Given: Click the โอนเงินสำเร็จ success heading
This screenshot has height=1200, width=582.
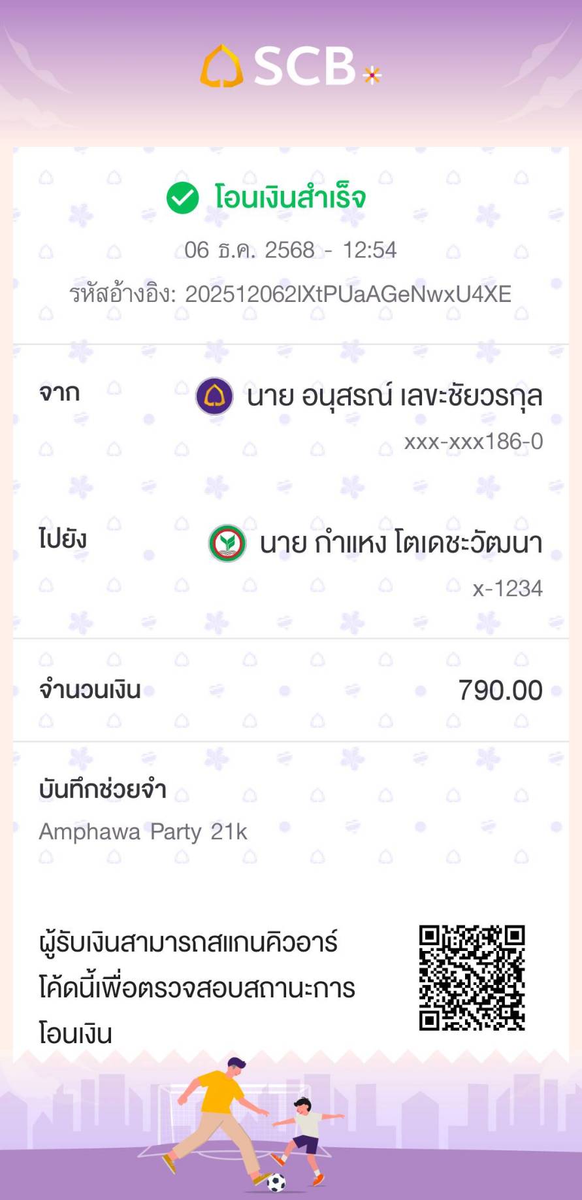Looking at the screenshot, I should coord(290,198).
